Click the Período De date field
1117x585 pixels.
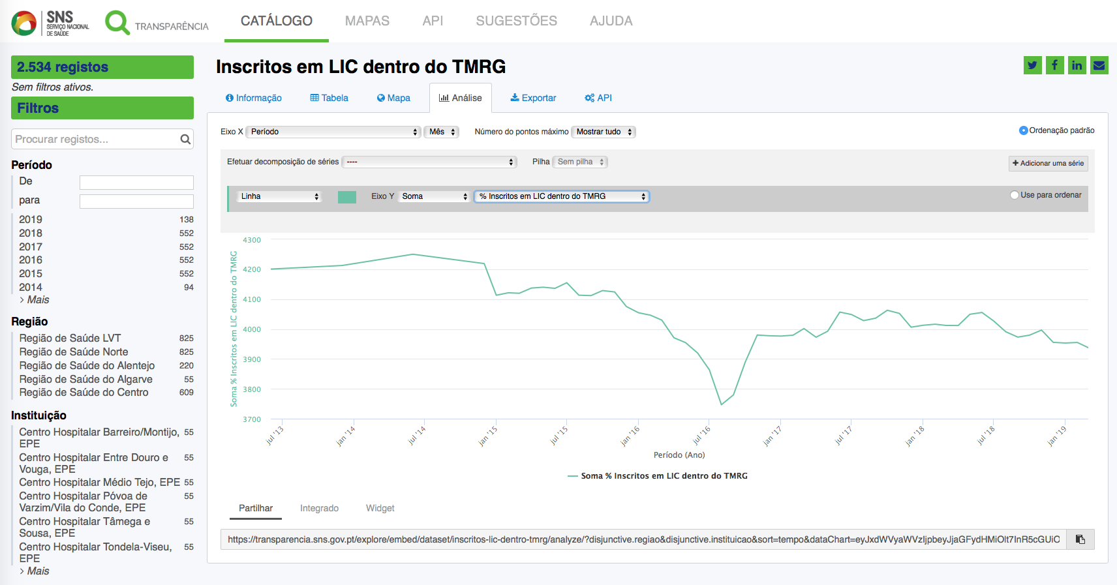click(136, 183)
